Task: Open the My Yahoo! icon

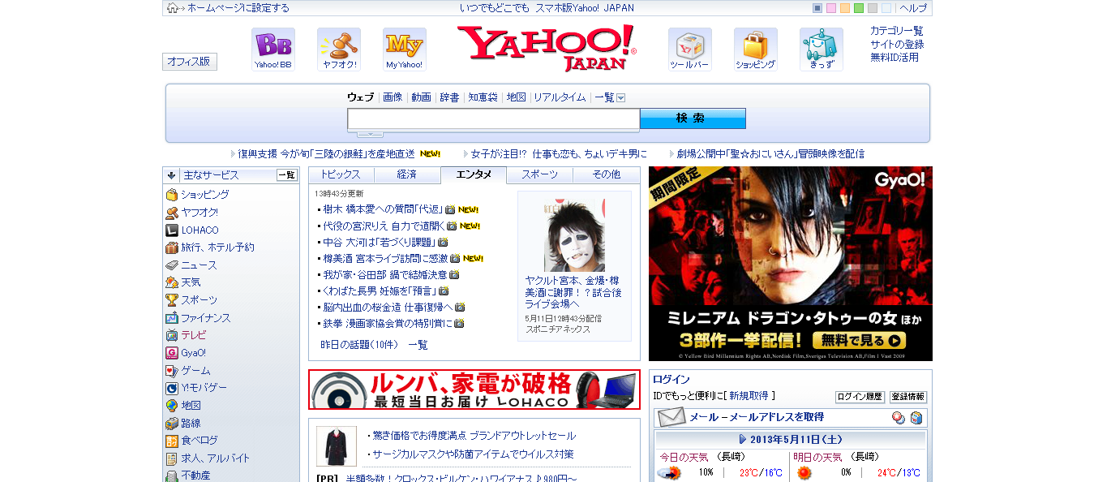Action: tap(405, 49)
